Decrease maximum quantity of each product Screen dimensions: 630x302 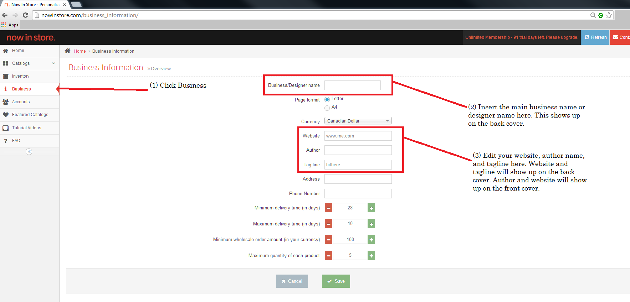[x=328, y=255]
